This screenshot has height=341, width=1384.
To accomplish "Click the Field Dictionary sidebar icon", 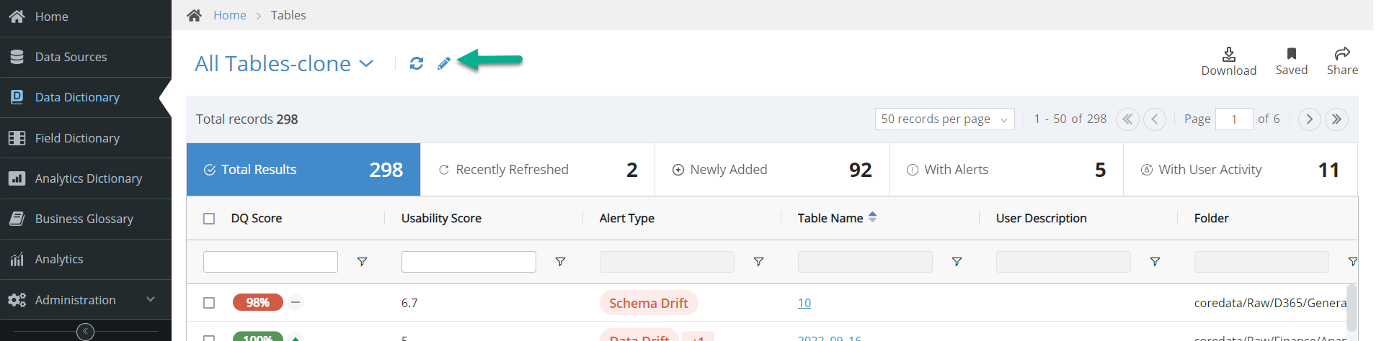I will (x=17, y=138).
